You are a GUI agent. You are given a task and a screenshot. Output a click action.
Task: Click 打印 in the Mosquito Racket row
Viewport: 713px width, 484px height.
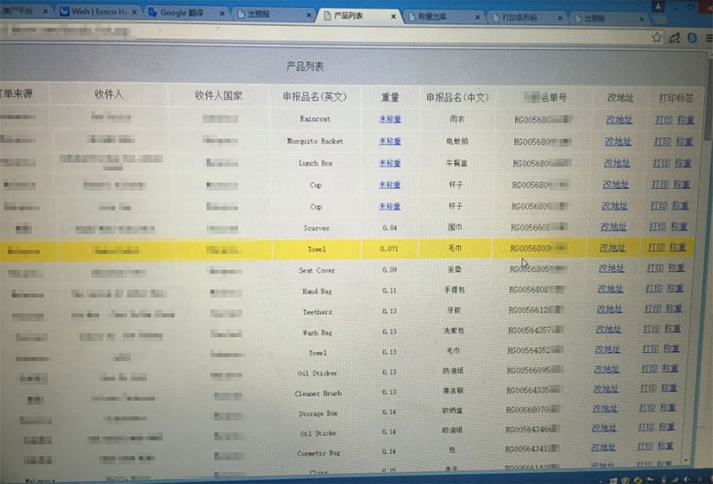(662, 142)
